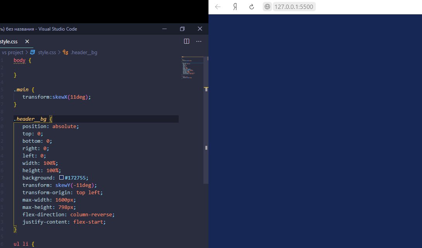Open the #172755 color picker swatch
422x248 pixels.
click(x=61, y=177)
